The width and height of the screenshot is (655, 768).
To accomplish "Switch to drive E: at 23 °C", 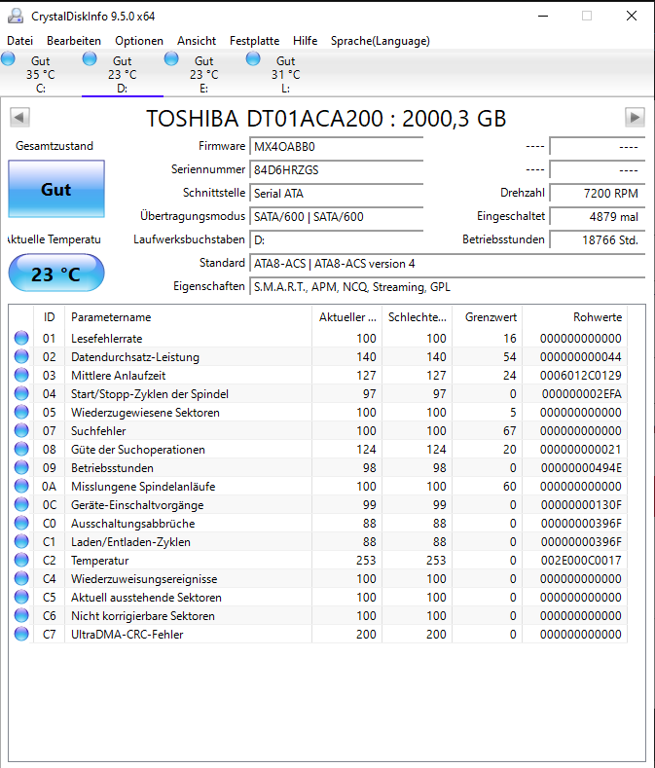I will pyautogui.click(x=204, y=74).
